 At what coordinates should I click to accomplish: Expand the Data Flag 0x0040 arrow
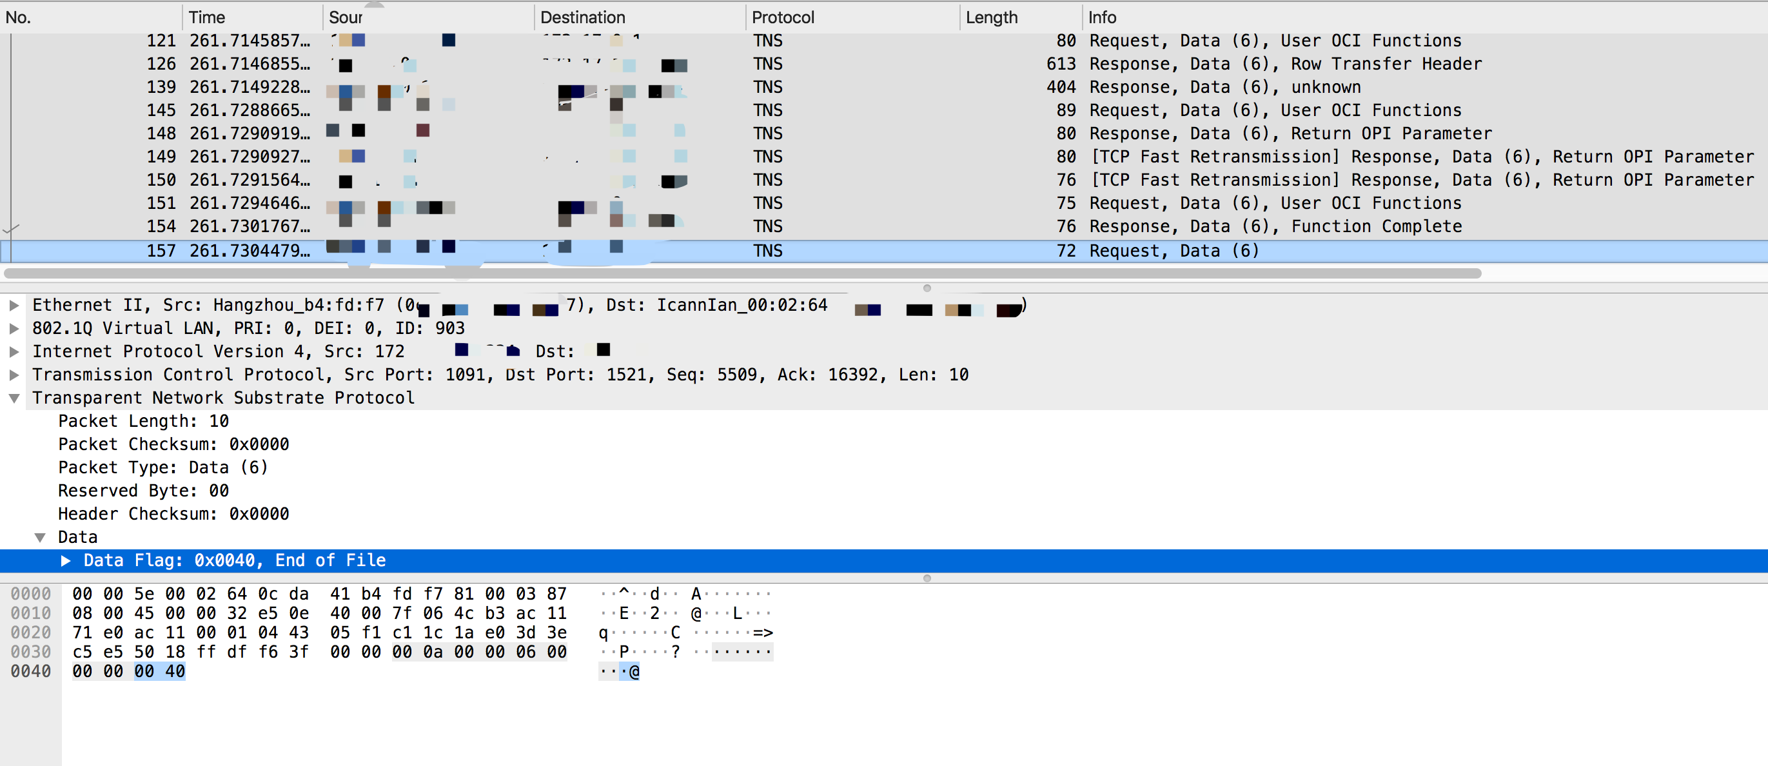point(66,561)
